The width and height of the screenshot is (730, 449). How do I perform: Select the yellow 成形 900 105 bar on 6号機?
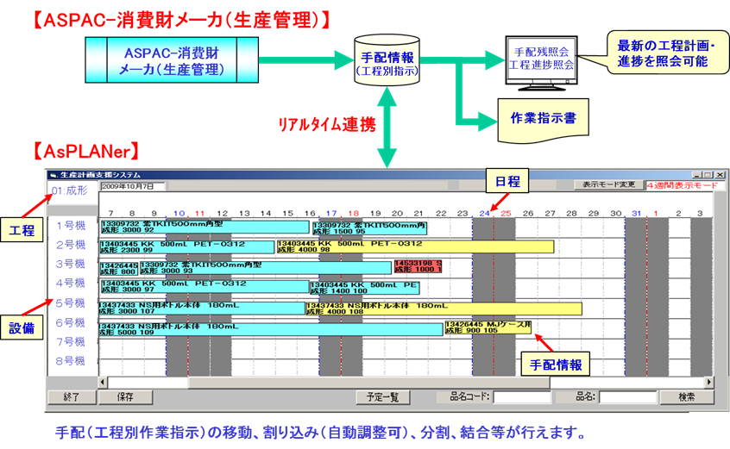[x=488, y=327]
